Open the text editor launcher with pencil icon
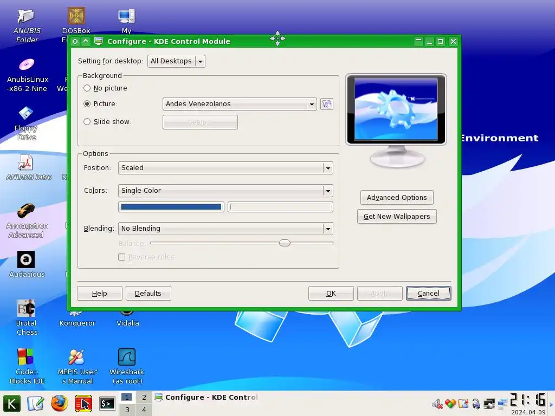The image size is (555, 416). [x=36, y=404]
